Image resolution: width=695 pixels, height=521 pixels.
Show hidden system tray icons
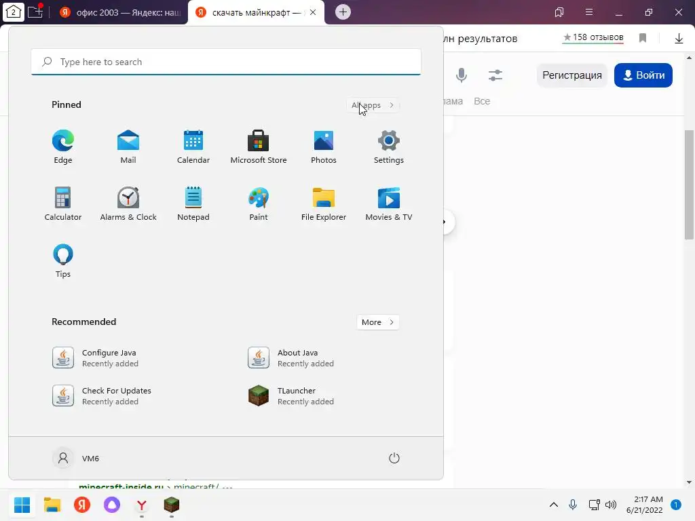coord(554,505)
